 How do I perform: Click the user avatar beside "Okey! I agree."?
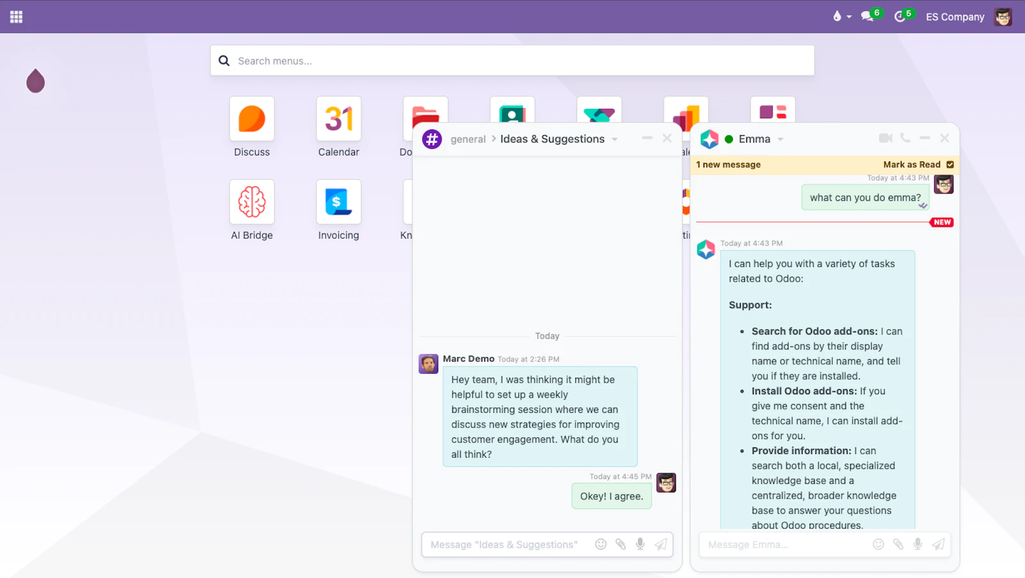tap(666, 483)
